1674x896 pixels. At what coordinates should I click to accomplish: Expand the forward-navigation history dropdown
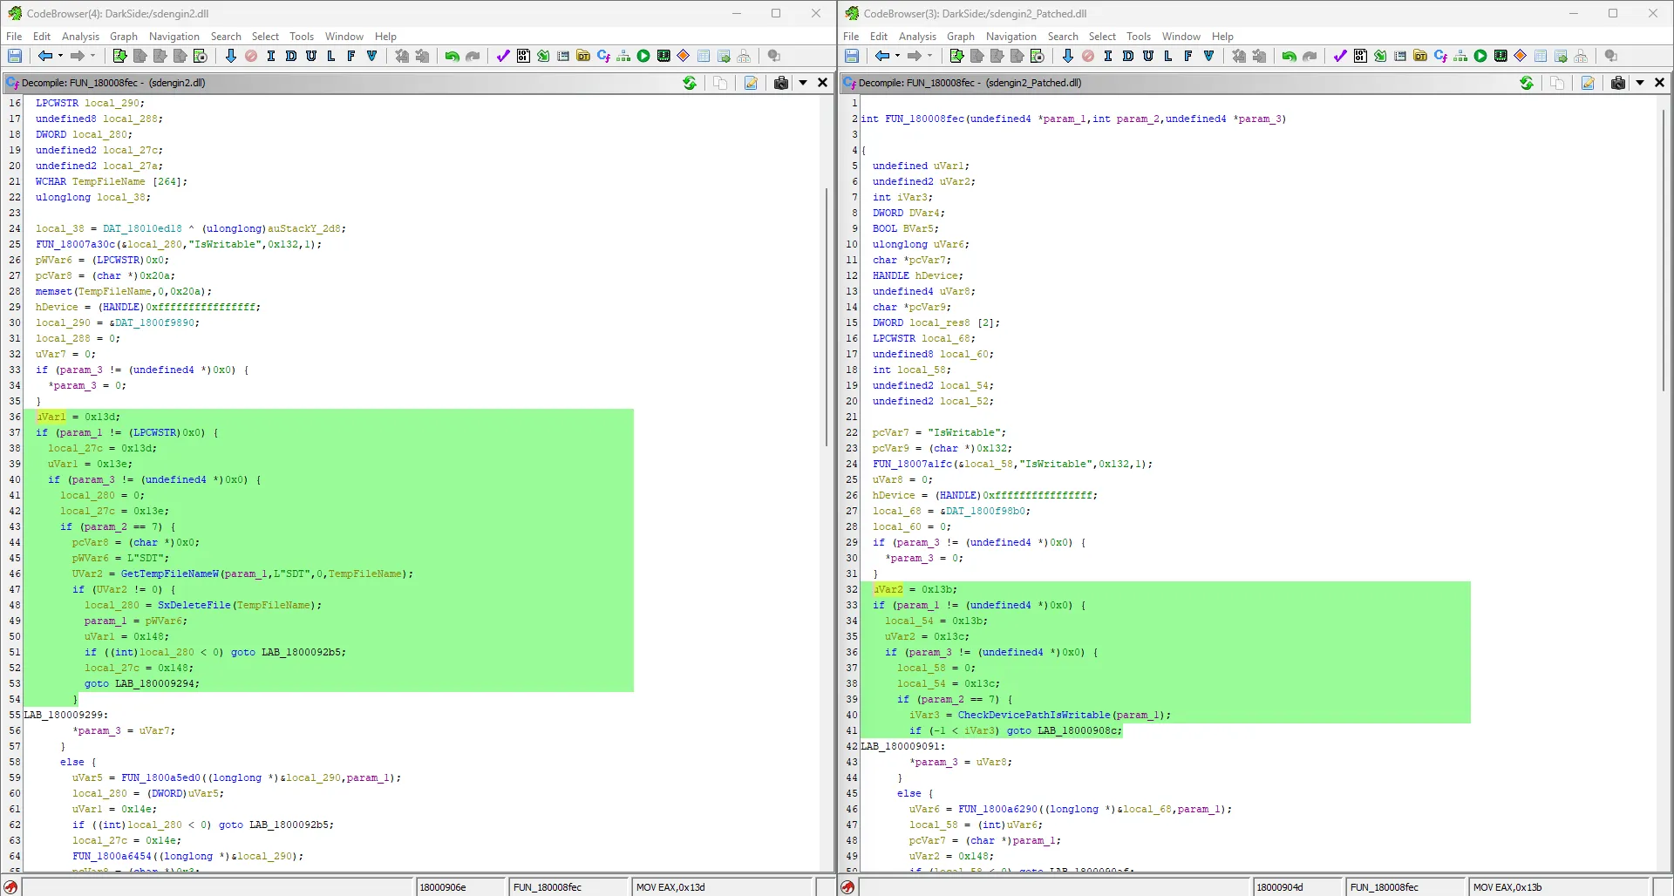coord(92,55)
